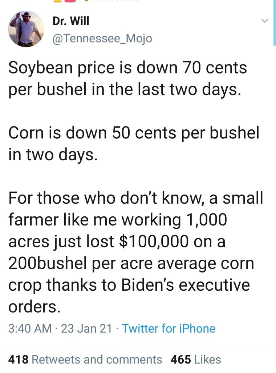Screen dimensions: 276x373
Task: View the 418 Retweets and comments list
Action: tap(85, 360)
